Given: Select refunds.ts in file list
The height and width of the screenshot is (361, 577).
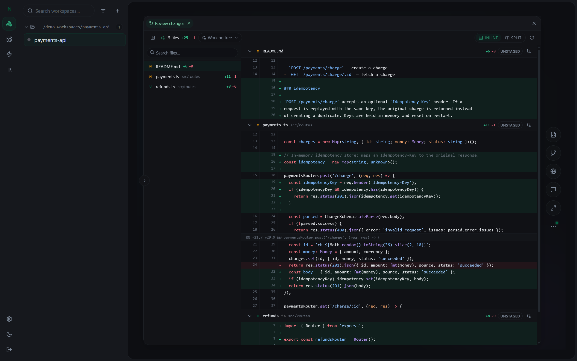Looking at the screenshot, I should coord(192,87).
